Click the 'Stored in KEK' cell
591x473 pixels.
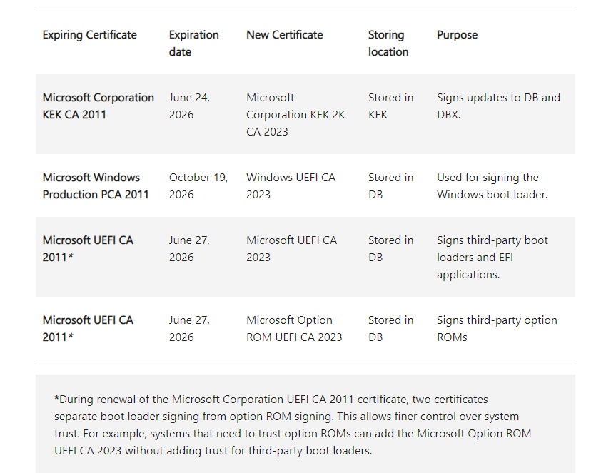coord(391,106)
